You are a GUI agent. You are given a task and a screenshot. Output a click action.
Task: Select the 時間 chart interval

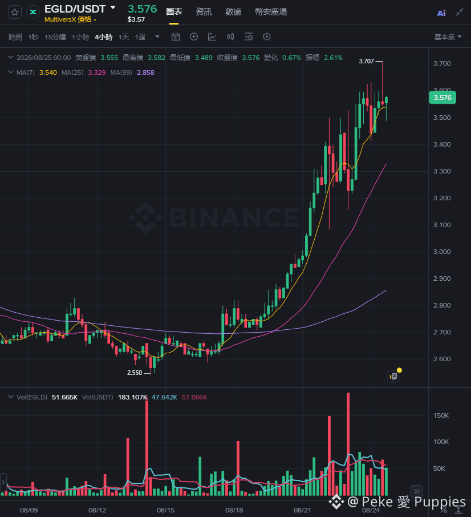coord(15,37)
